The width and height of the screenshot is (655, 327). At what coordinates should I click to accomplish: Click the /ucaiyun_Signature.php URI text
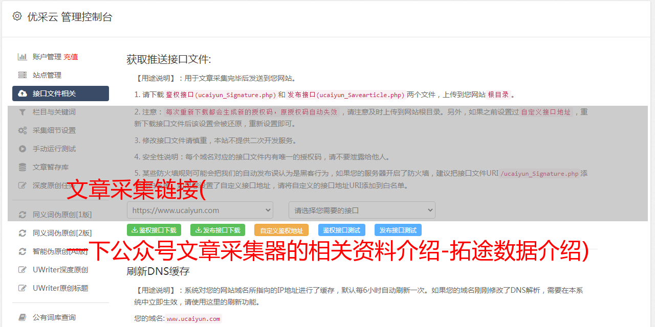coord(540,174)
